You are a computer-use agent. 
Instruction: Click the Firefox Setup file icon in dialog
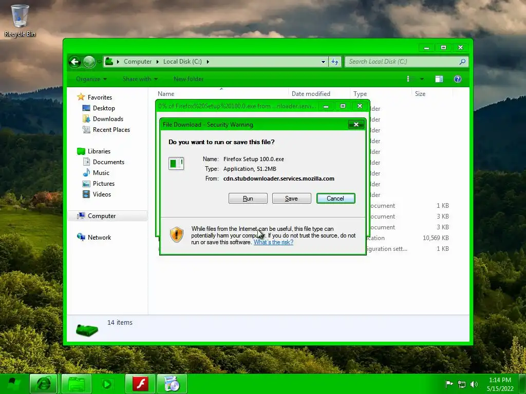click(x=176, y=164)
